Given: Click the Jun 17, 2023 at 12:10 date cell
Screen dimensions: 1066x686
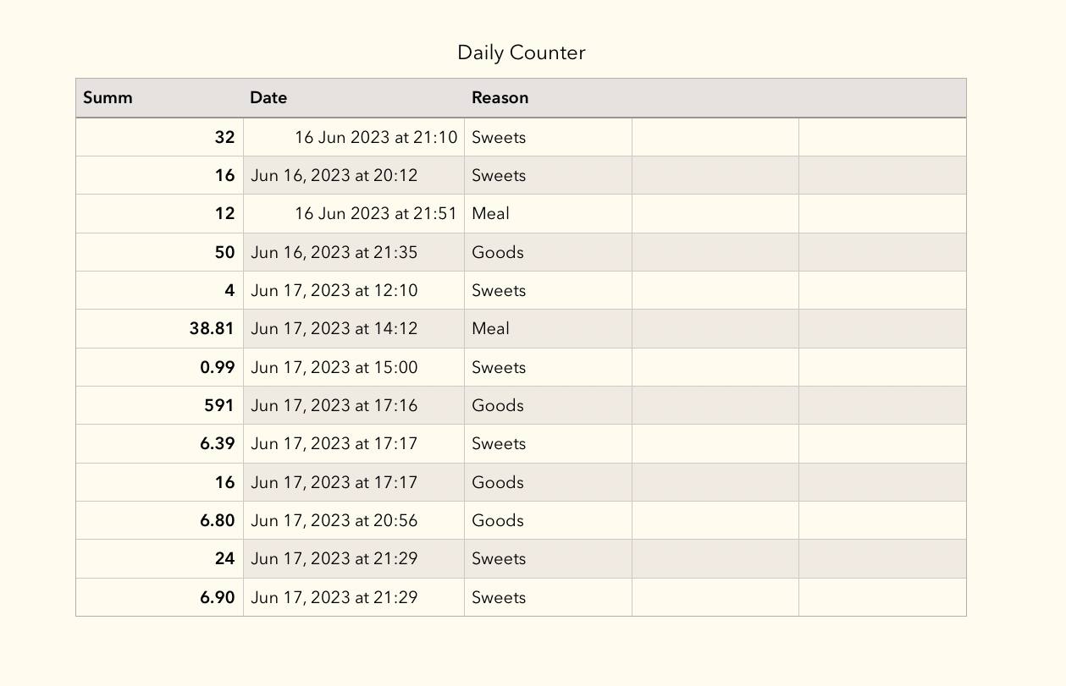Looking at the screenshot, I should [354, 290].
